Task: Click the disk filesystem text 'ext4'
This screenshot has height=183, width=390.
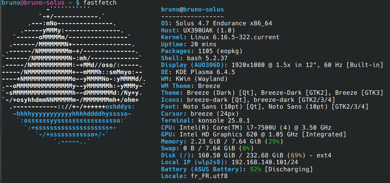Action: (324, 156)
